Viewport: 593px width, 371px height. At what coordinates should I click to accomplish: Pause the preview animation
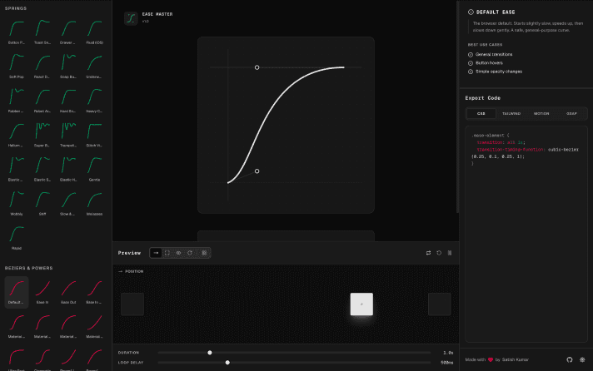tap(450, 253)
